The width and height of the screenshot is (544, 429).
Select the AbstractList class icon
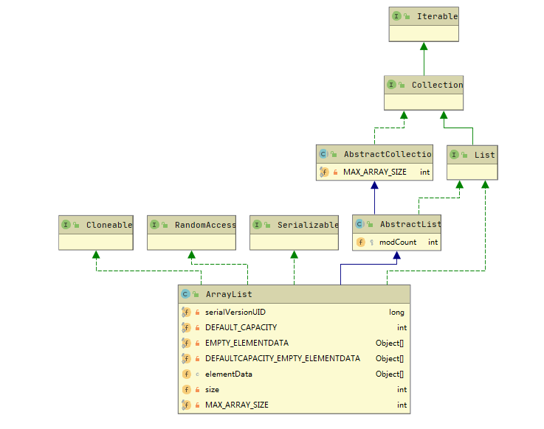point(359,224)
